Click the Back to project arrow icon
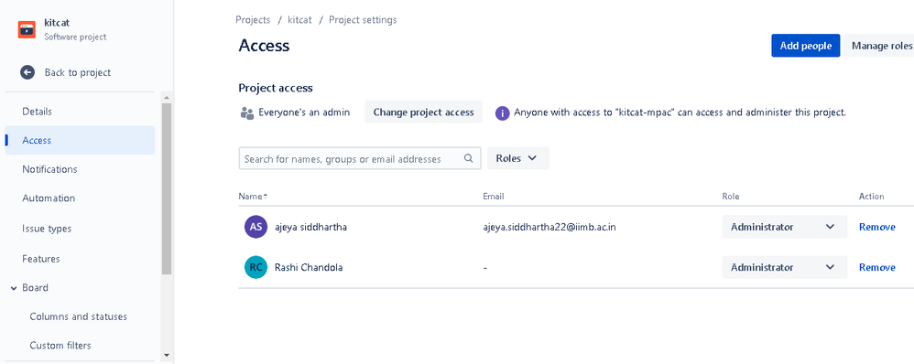 click(27, 72)
